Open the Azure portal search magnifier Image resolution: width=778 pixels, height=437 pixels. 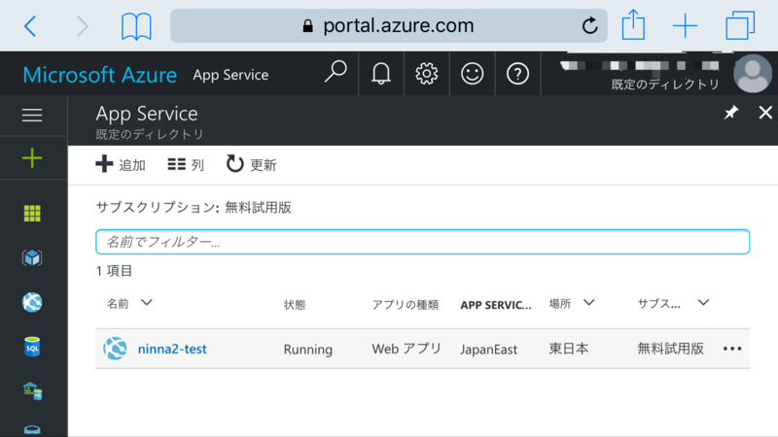[336, 74]
